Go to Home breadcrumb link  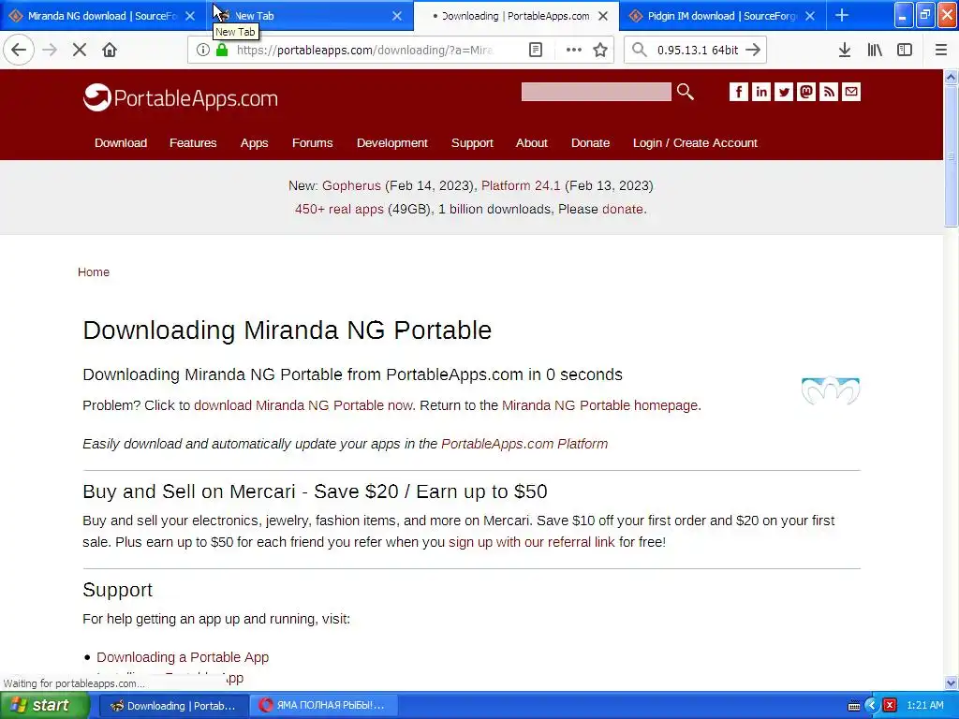94,272
